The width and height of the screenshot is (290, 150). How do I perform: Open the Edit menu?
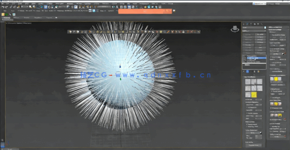click(x=8, y=3)
